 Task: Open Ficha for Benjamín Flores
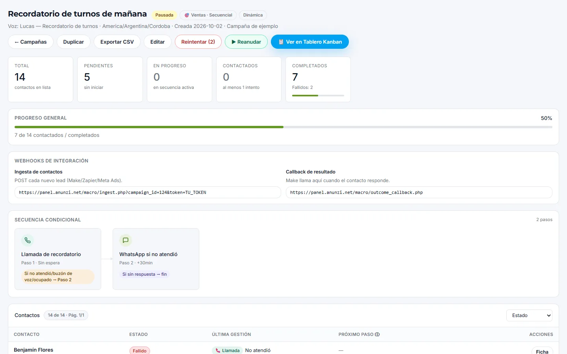tap(542, 351)
